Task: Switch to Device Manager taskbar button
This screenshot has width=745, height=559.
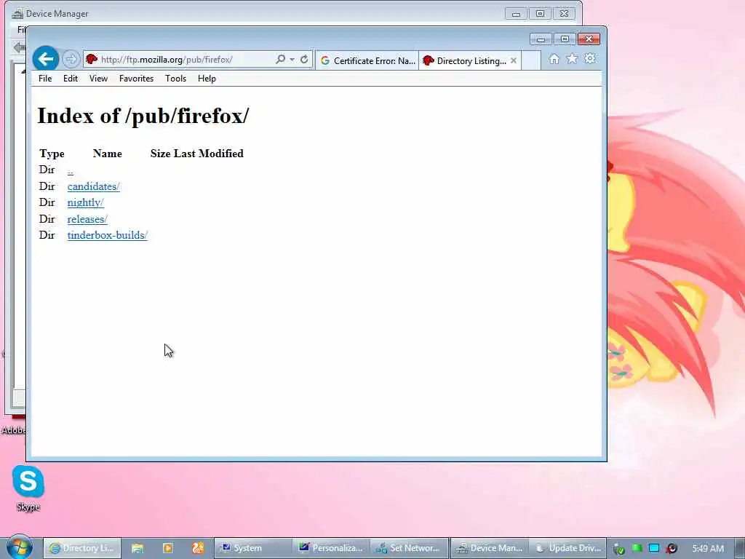Action: pyautogui.click(x=489, y=548)
